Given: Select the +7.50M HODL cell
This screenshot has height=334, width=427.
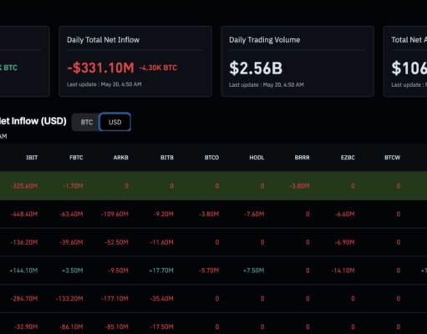Looking at the screenshot, I should click(253, 271).
